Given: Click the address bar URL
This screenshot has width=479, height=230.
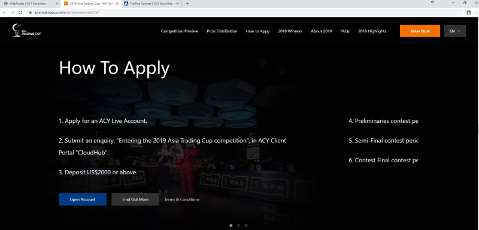Looking at the screenshot, I should (x=66, y=13).
